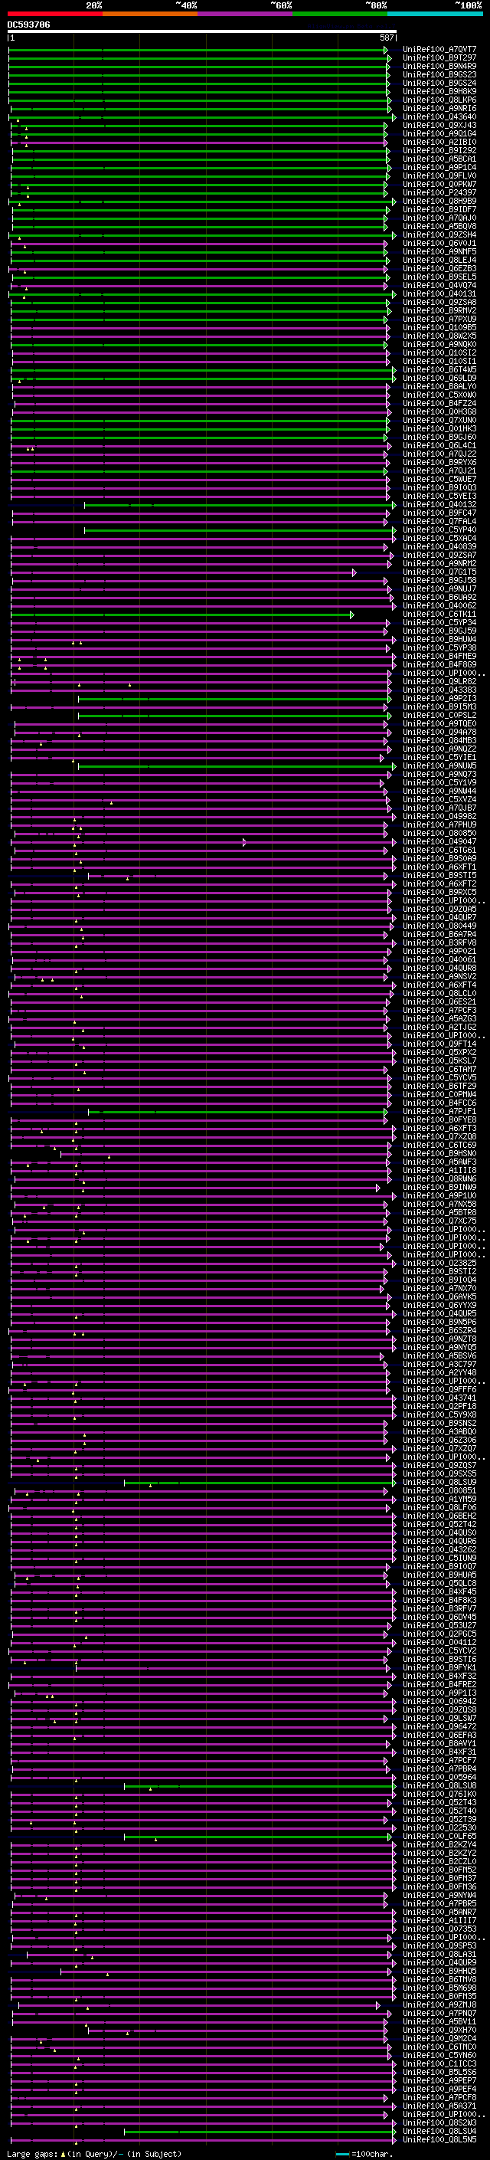Screen dimensions: 490x2160
Task: Click the UniRef100_C6TAM7 label
Action: click(439, 1069)
